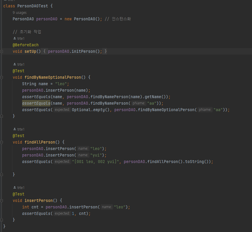Click fold-end marker closing findByNameOptionalPerson method
The width and height of the screenshot is (252, 232).
coord(1,116)
